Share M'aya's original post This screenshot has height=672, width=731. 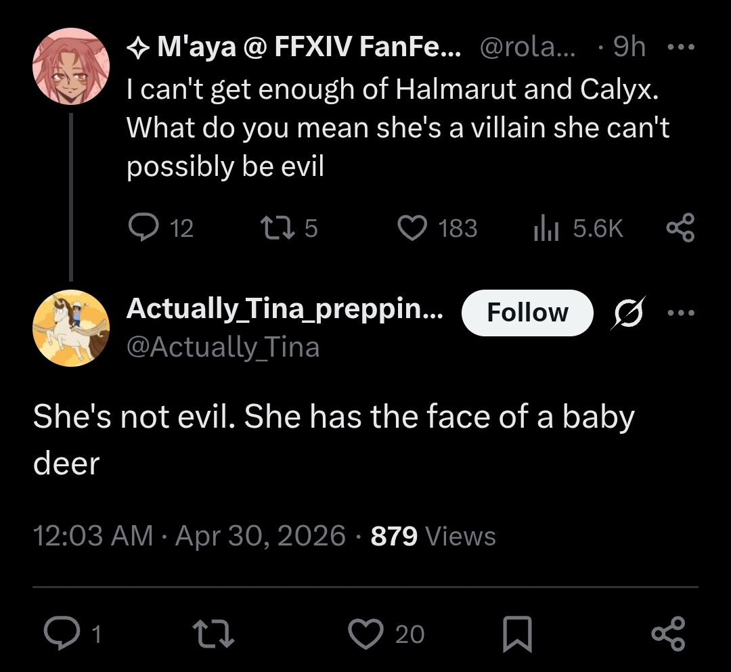680,228
